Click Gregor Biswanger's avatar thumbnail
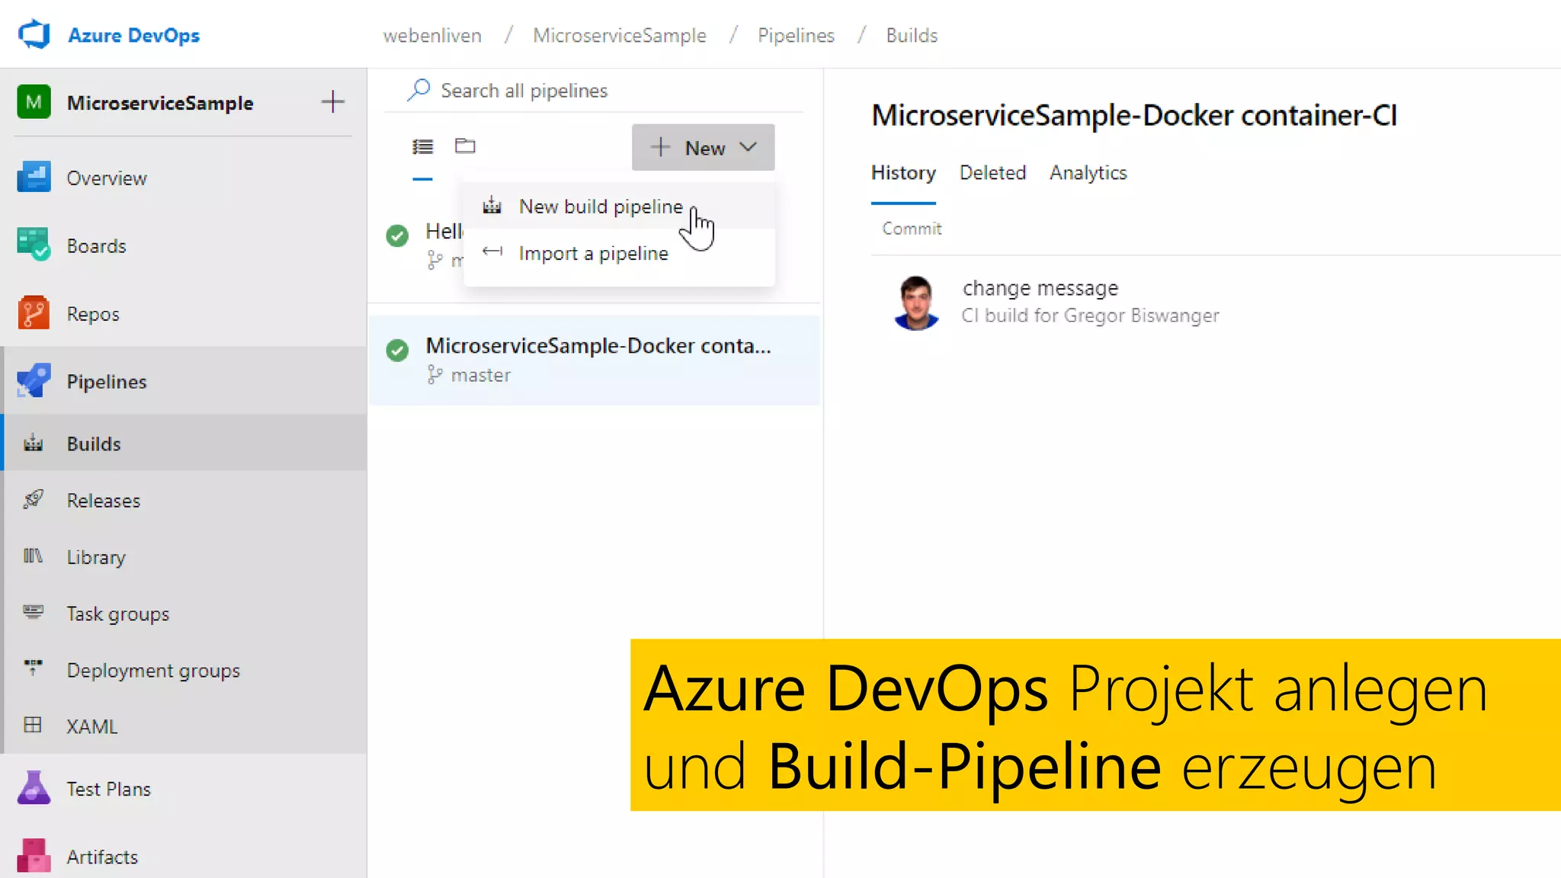 click(916, 303)
